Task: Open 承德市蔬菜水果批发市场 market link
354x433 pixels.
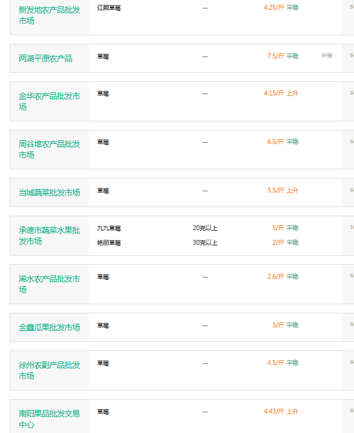Action: click(x=49, y=236)
